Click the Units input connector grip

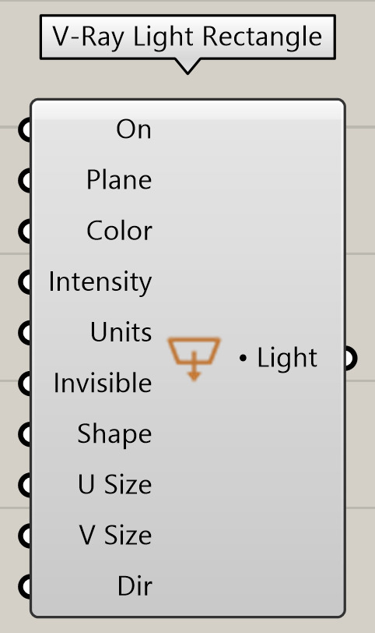click(25, 333)
